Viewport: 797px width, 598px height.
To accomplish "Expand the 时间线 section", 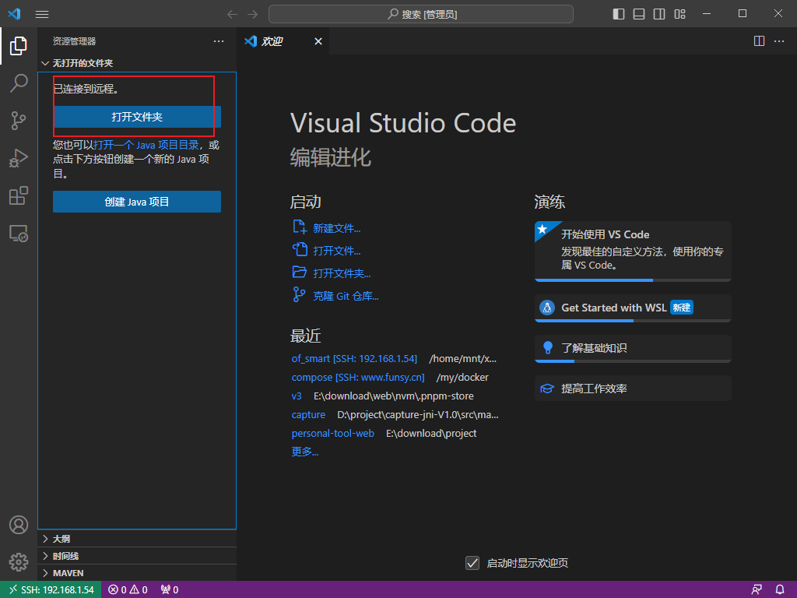I will [137, 556].
